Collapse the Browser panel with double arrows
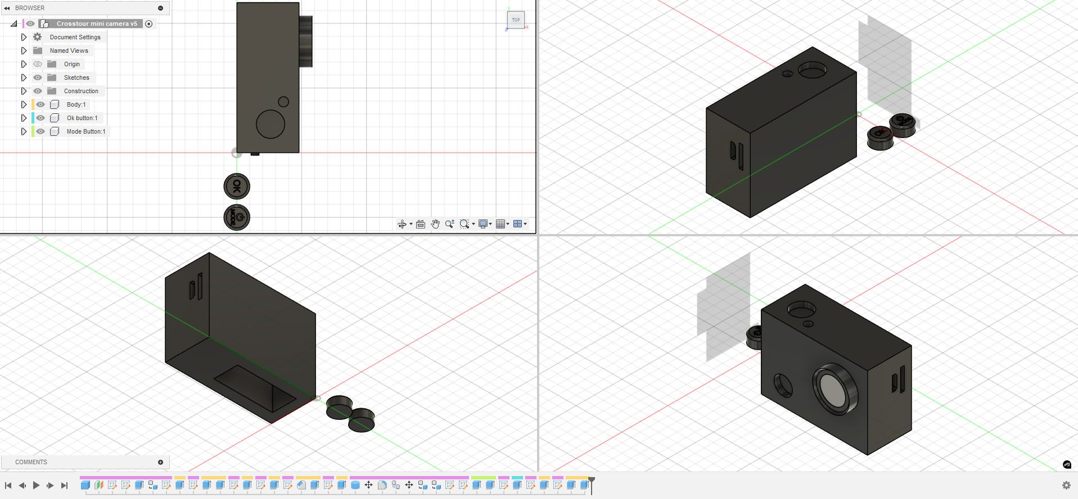The image size is (1078, 499). pos(7,8)
